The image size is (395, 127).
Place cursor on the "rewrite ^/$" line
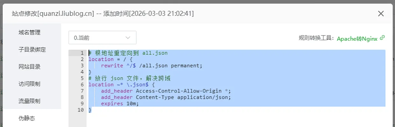(x=152, y=66)
